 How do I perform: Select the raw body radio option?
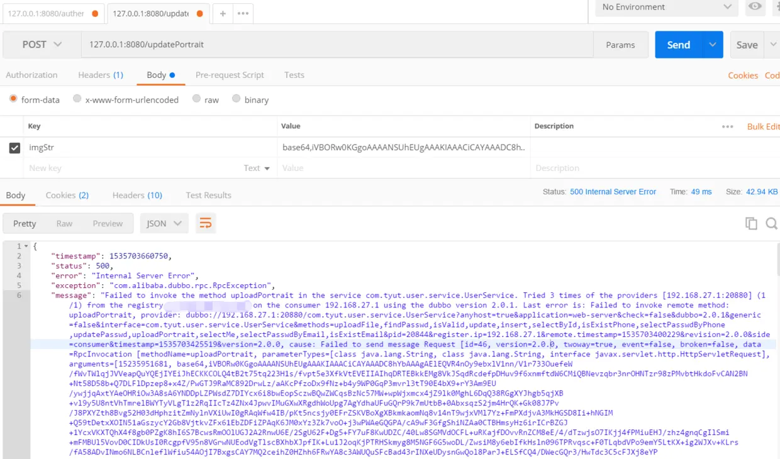pyautogui.click(x=196, y=99)
